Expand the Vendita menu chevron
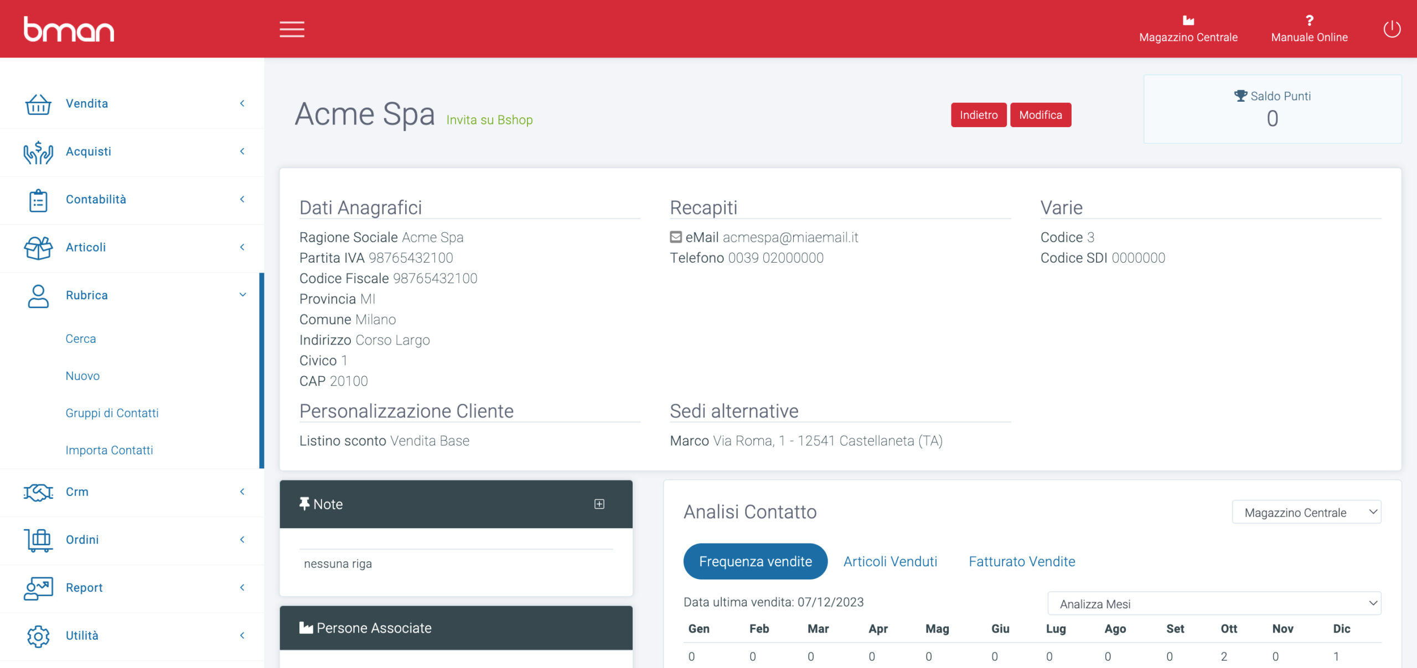Image resolution: width=1417 pixels, height=668 pixels. (x=242, y=103)
